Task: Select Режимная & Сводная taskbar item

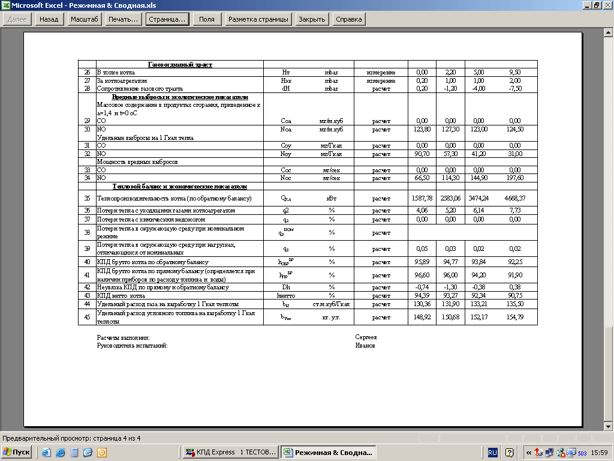Action: click(x=329, y=453)
